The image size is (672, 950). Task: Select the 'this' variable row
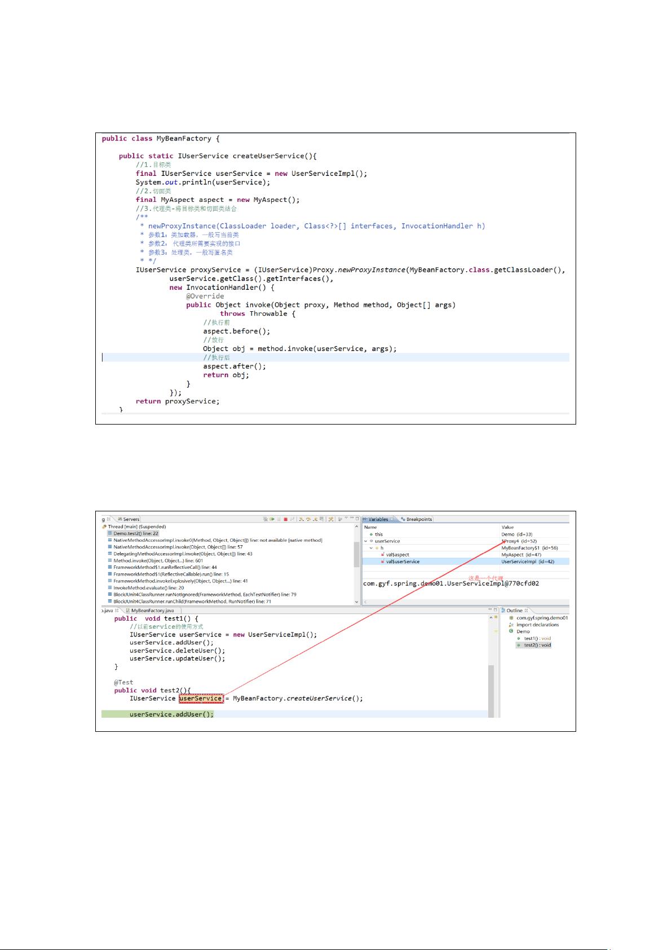(x=466, y=534)
